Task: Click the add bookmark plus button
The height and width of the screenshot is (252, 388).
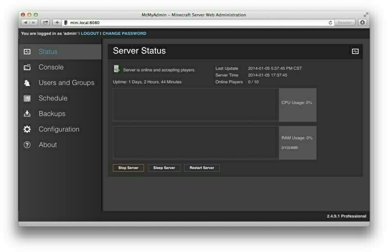Action: (x=57, y=23)
